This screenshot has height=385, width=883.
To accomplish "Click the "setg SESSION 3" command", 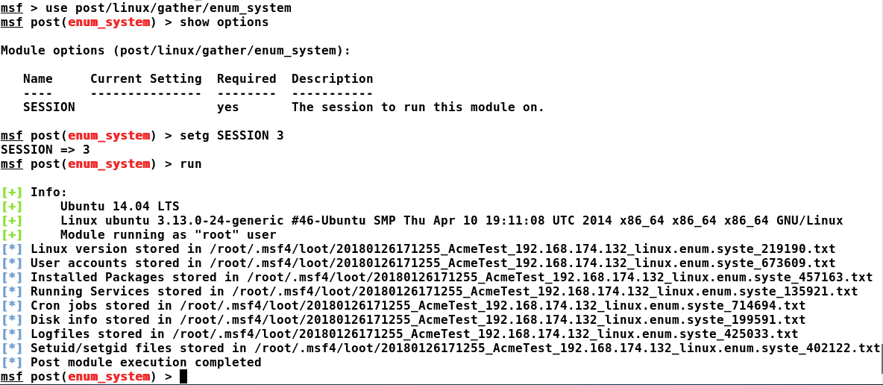I will [x=231, y=136].
